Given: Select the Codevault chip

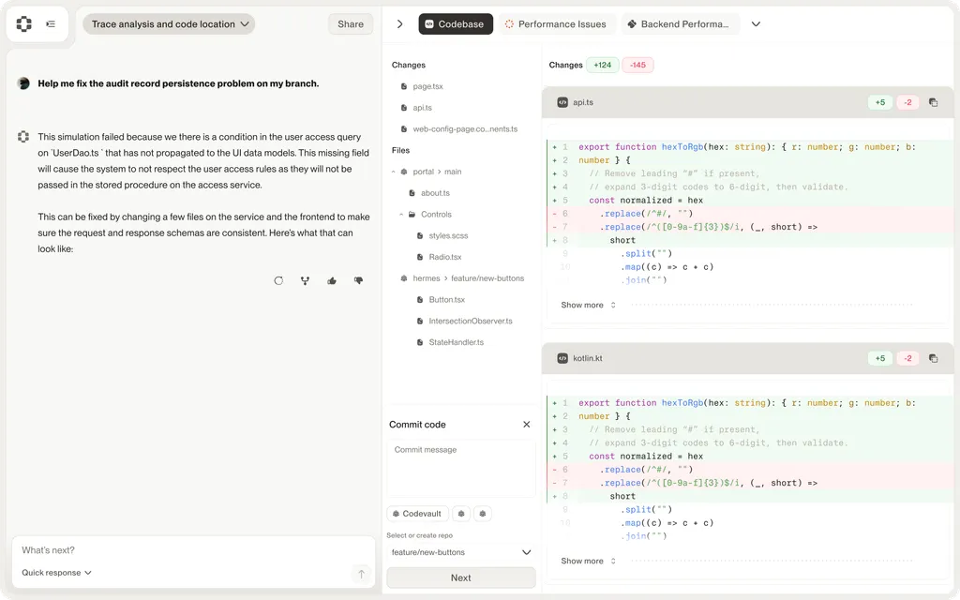Looking at the screenshot, I should point(417,514).
